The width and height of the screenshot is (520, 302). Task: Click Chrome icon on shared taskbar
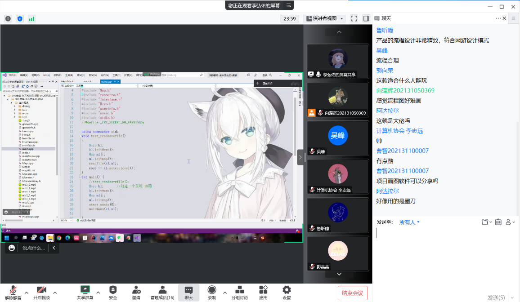58,238
